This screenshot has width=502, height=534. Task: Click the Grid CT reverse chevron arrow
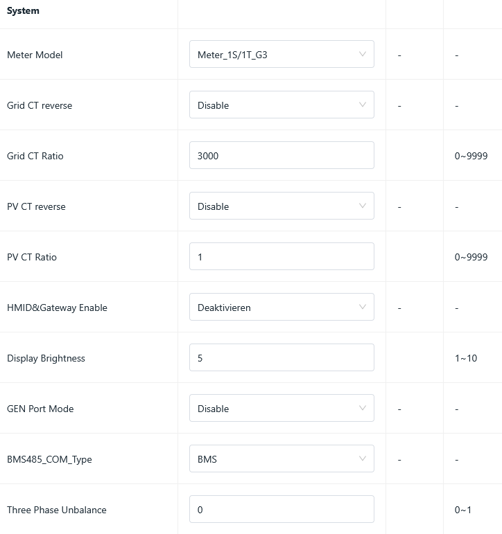point(363,105)
